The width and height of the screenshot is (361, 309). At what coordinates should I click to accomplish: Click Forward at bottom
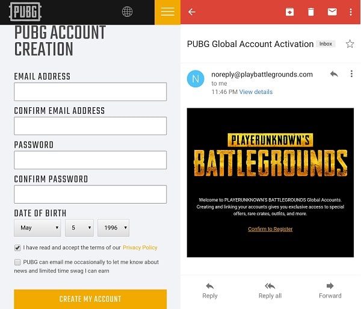click(330, 290)
